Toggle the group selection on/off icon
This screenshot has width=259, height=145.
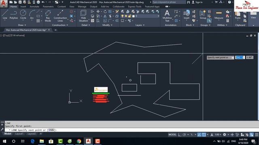pyautogui.click(x=209, y=21)
